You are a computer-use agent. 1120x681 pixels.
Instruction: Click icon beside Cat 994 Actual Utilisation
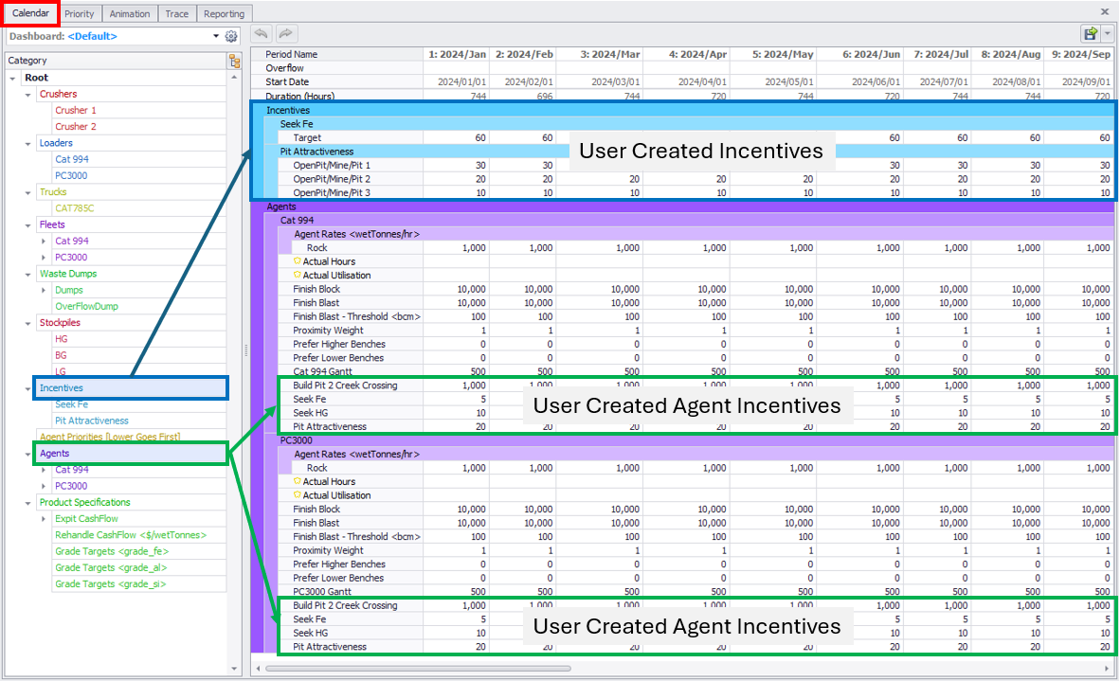(297, 276)
